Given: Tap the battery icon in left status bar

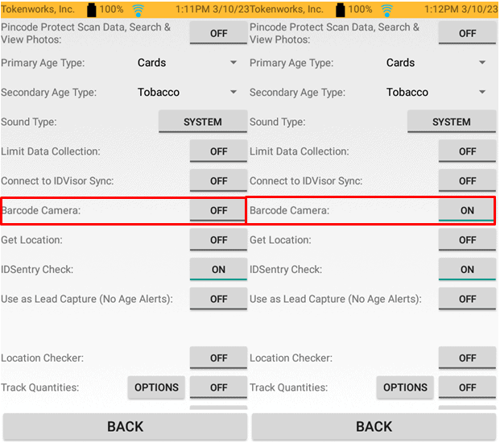Looking at the screenshot, I should [x=92, y=10].
